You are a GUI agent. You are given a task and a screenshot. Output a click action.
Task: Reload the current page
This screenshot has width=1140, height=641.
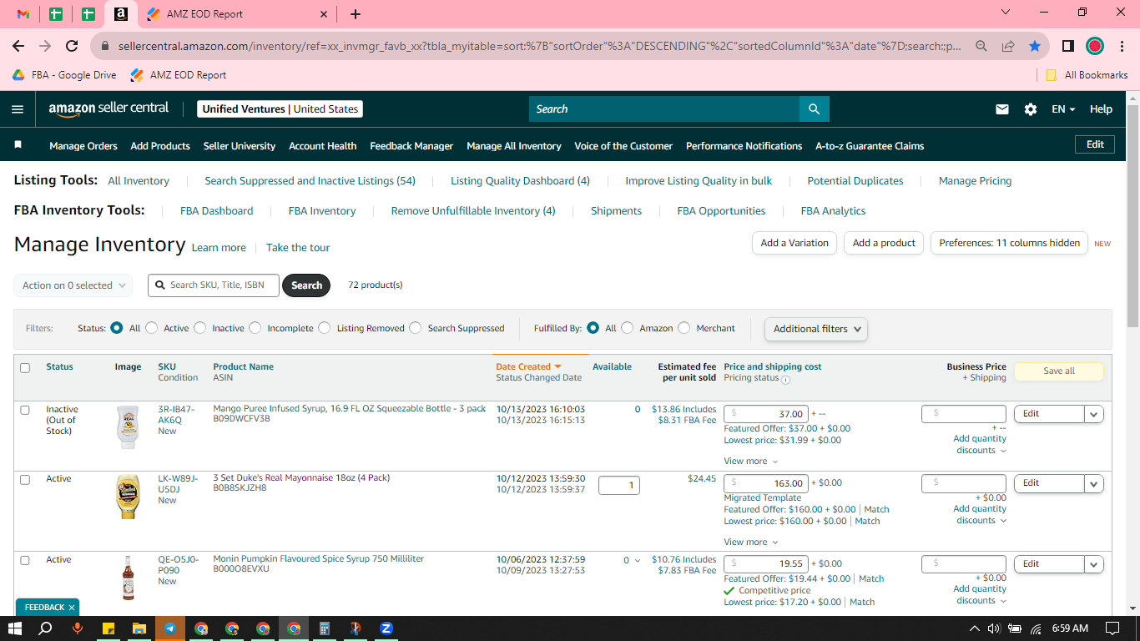(x=72, y=46)
